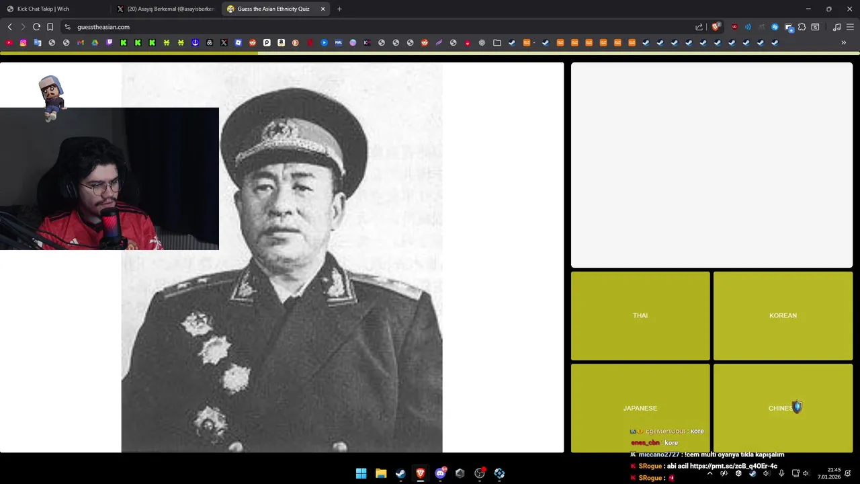
Task: Open File Explorer from the taskbar
Action: click(x=381, y=473)
